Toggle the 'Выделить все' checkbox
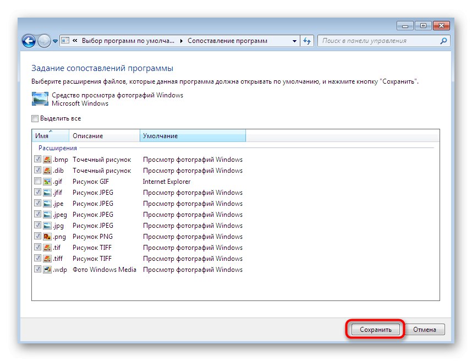The width and height of the screenshot is (472, 361). (x=35, y=118)
